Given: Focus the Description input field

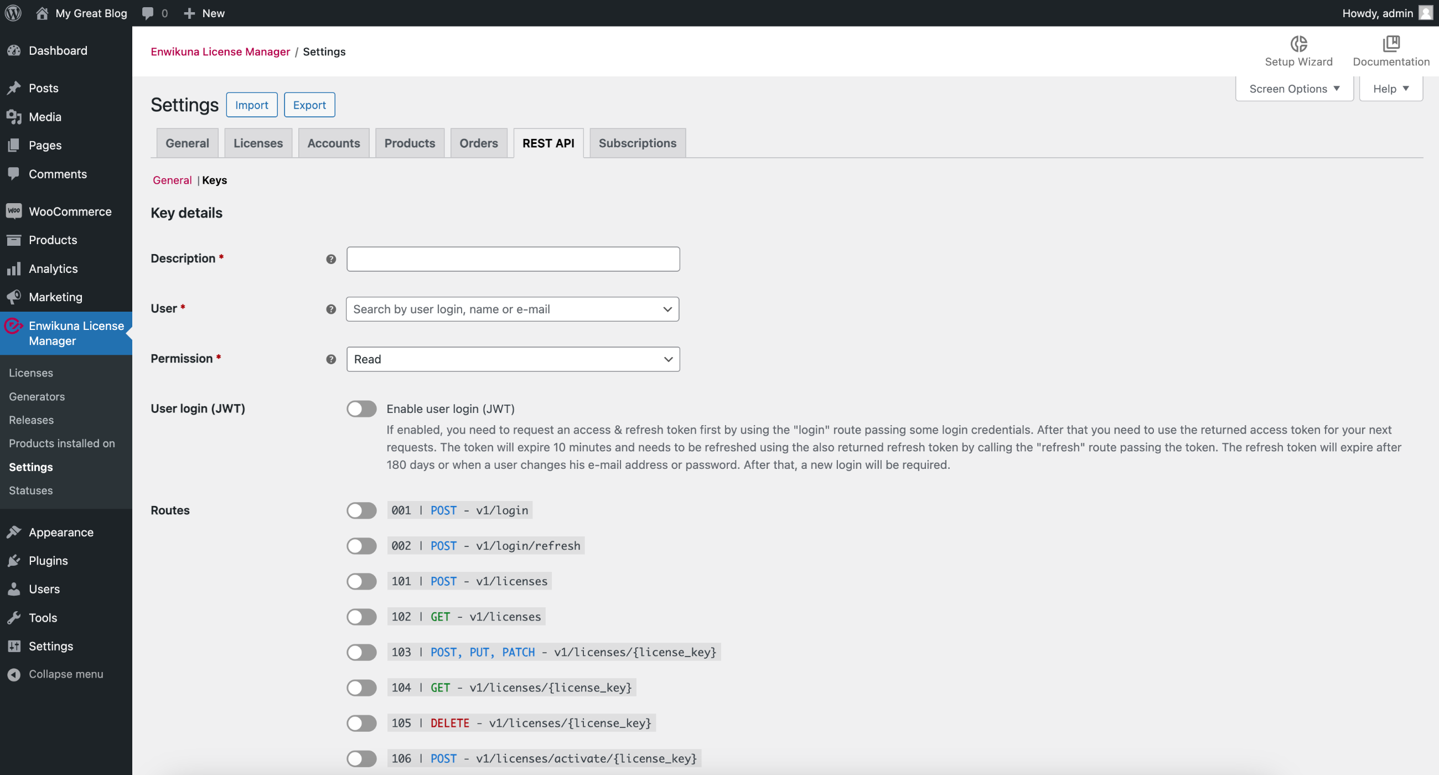Looking at the screenshot, I should (x=513, y=259).
